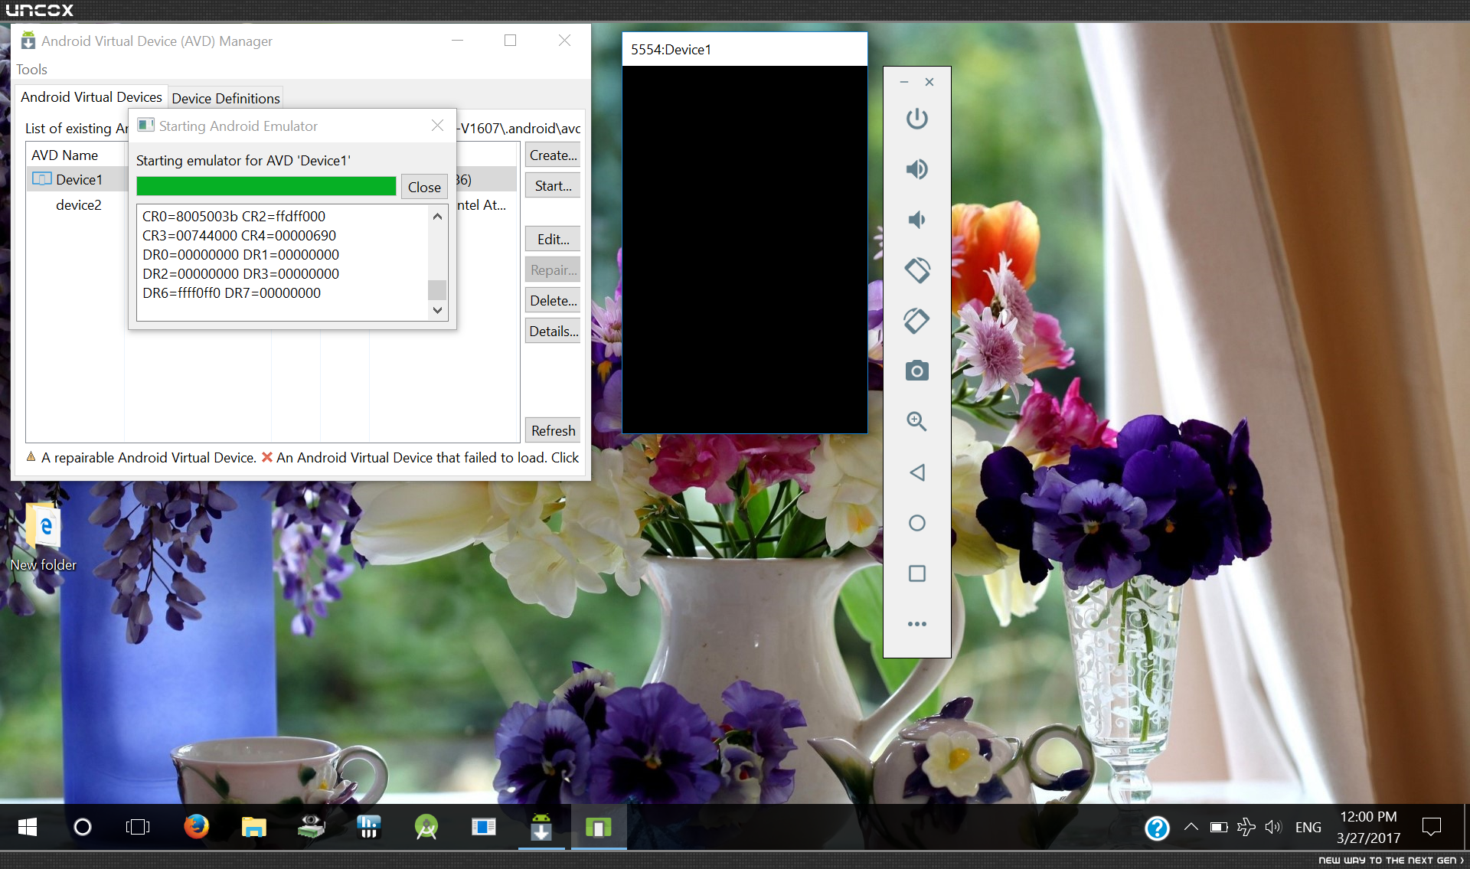Tap the emulator Home circle button

coord(916,523)
